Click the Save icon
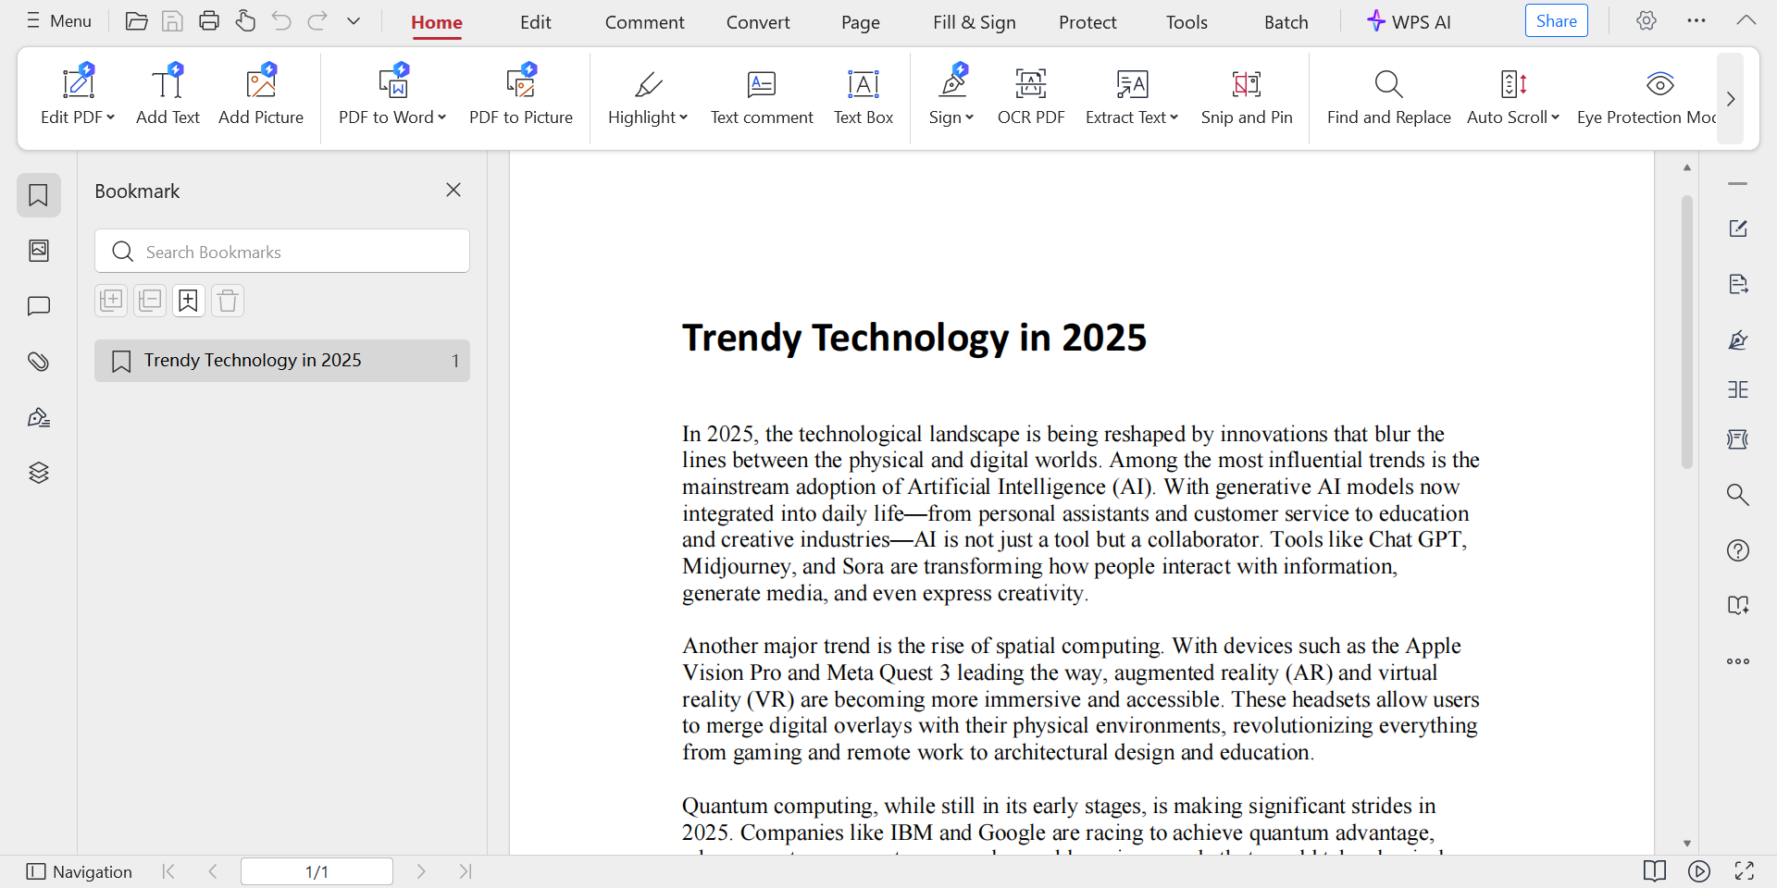1777x888 pixels. tap(172, 21)
